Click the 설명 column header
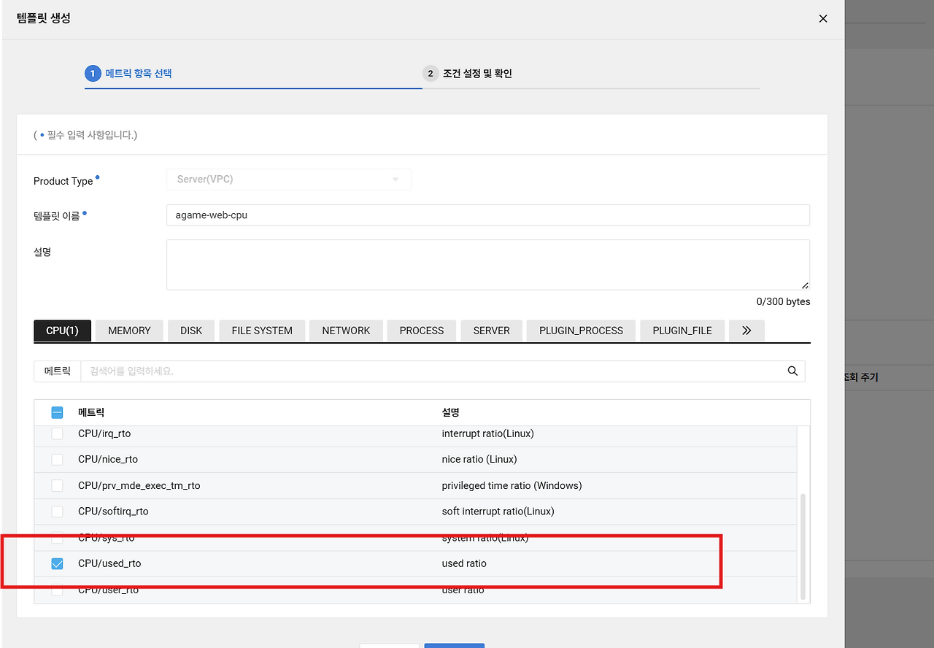Image resolution: width=934 pixels, height=648 pixels. point(450,412)
